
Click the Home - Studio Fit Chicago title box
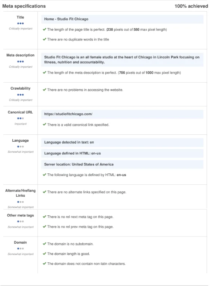pyautogui.click(x=122, y=19)
